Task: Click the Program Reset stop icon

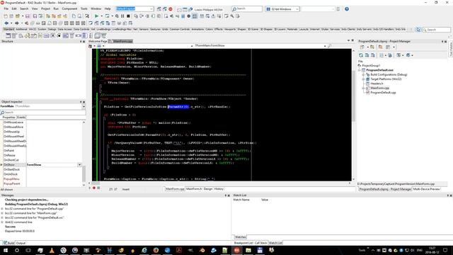Action: click(x=128, y=16)
